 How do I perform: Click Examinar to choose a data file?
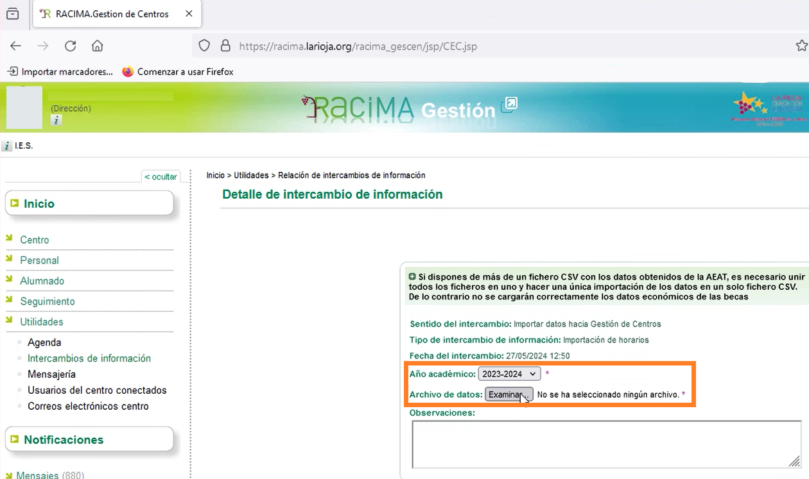pos(509,394)
